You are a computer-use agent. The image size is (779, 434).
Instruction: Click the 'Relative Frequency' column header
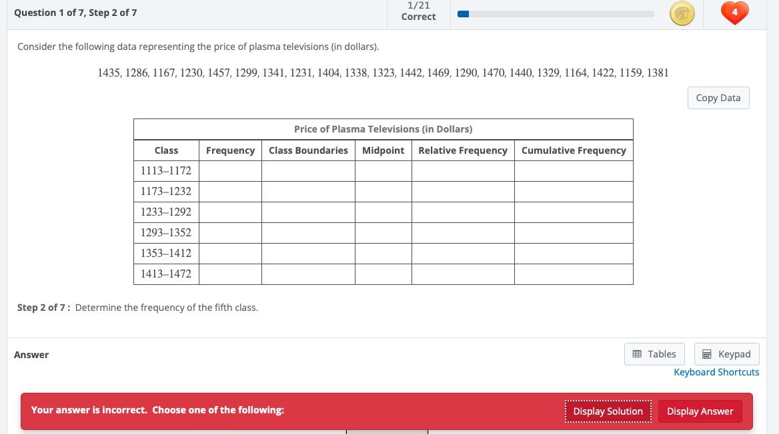point(463,150)
